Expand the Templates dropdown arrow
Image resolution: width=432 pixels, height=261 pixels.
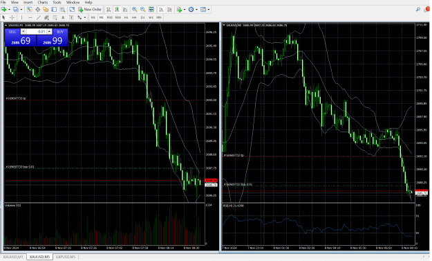pos(209,10)
